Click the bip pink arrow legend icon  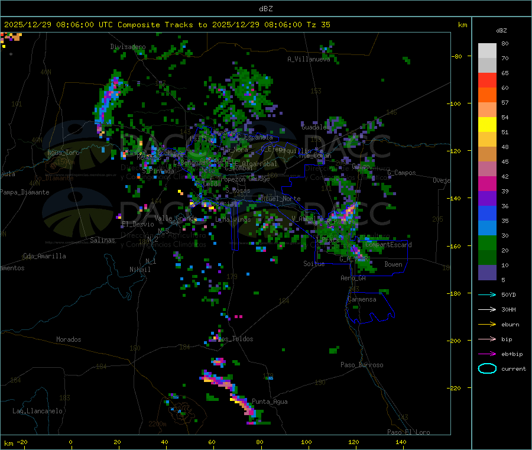[487, 339]
